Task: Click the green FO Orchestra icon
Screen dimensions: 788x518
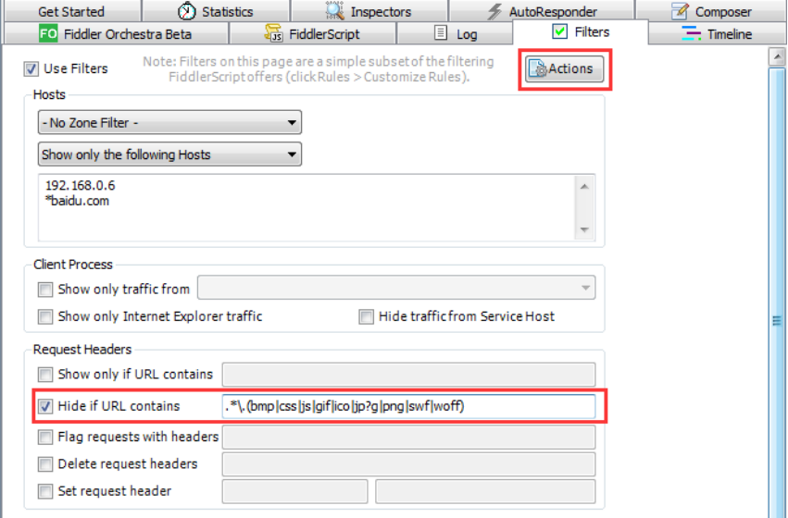Action: [48, 33]
